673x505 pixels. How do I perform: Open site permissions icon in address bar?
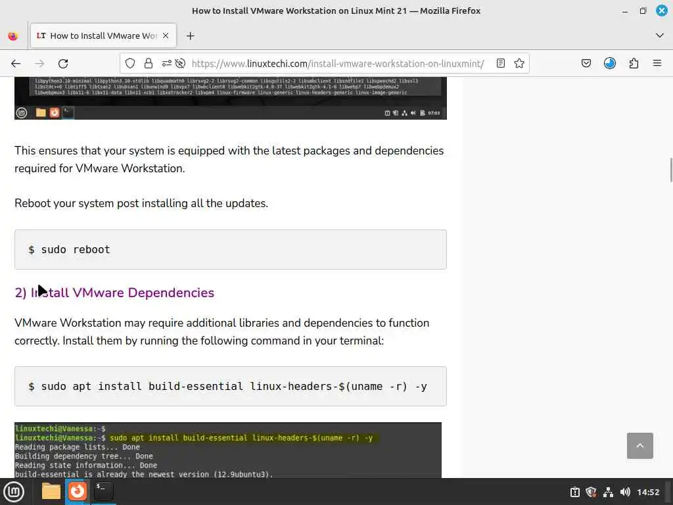(x=166, y=64)
